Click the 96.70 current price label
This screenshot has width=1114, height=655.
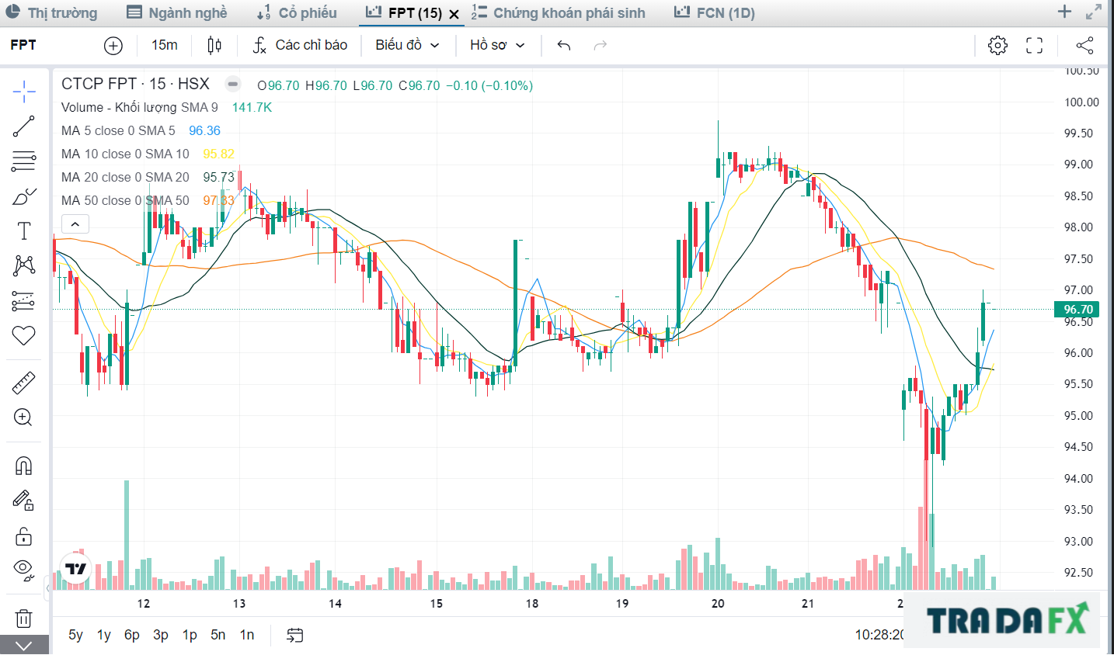(1077, 310)
